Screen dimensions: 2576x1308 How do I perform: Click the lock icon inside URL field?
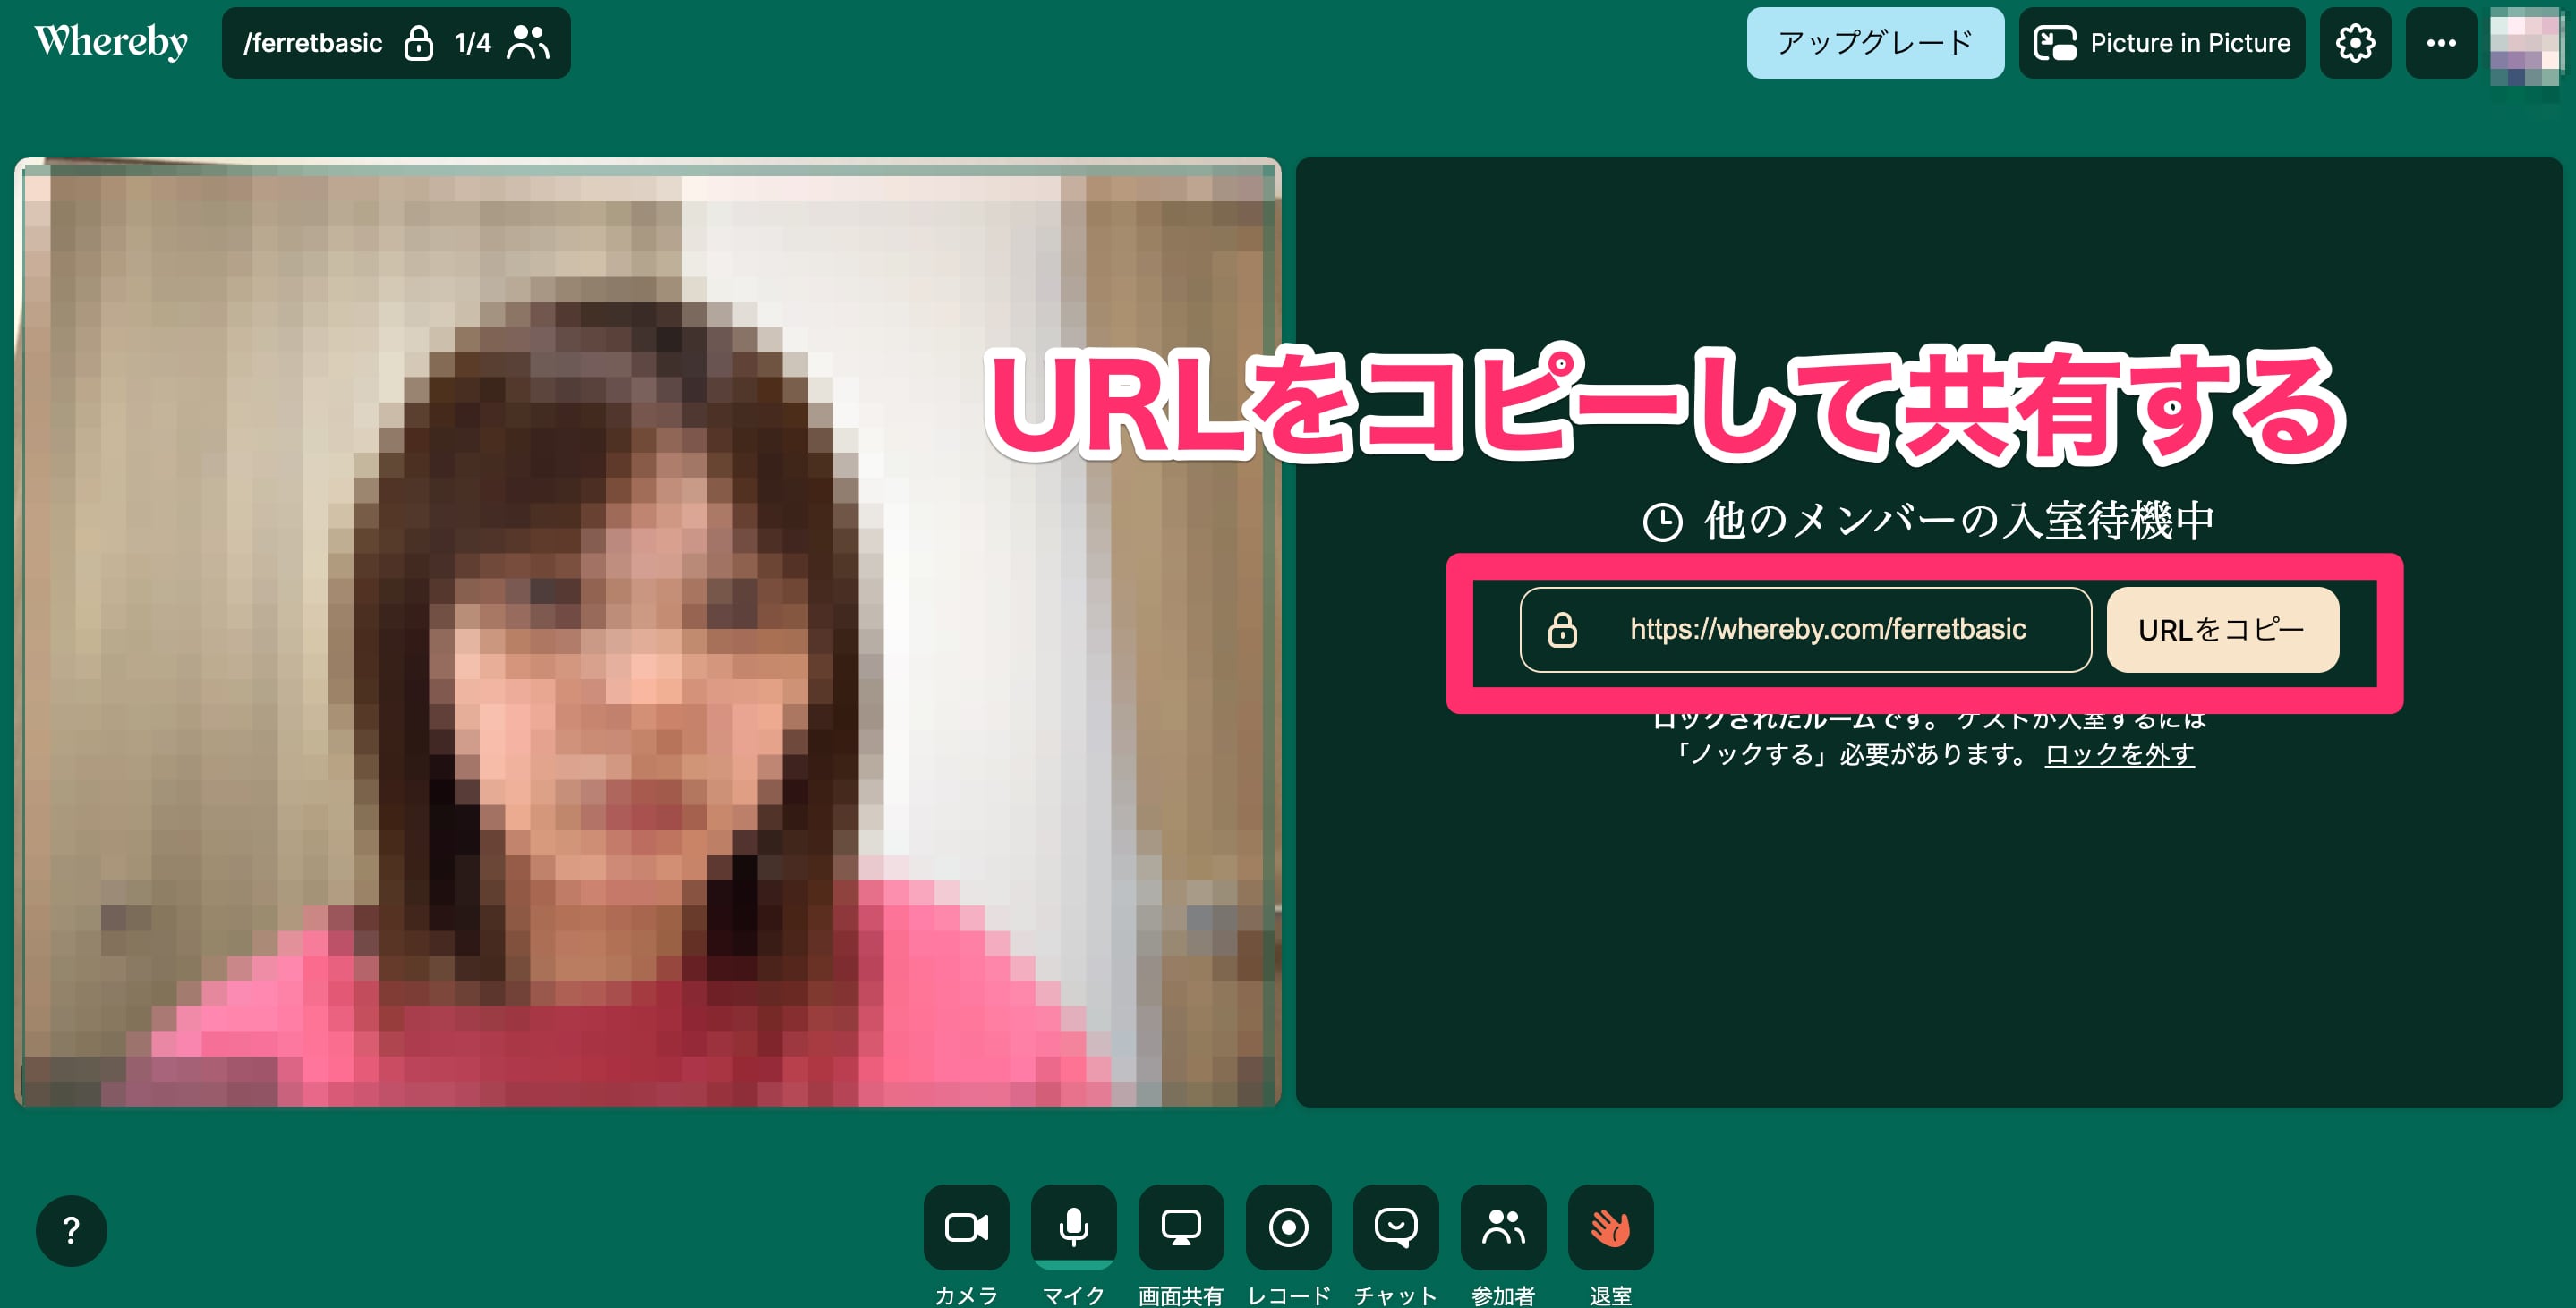coord(1562,630)
